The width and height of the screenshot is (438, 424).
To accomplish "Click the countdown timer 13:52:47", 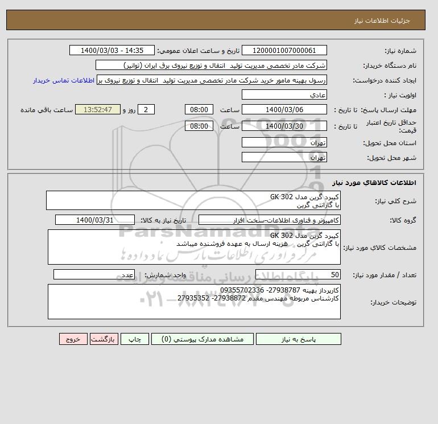I will point(98,110).
